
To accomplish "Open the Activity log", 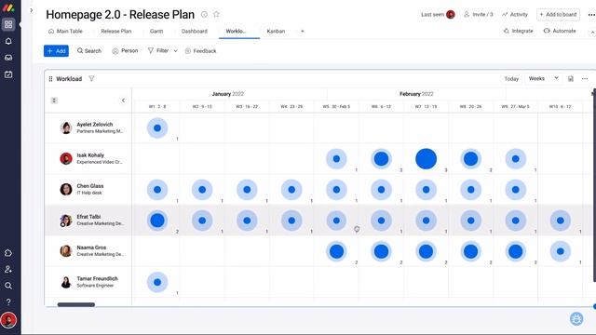I will click(515, 15).
